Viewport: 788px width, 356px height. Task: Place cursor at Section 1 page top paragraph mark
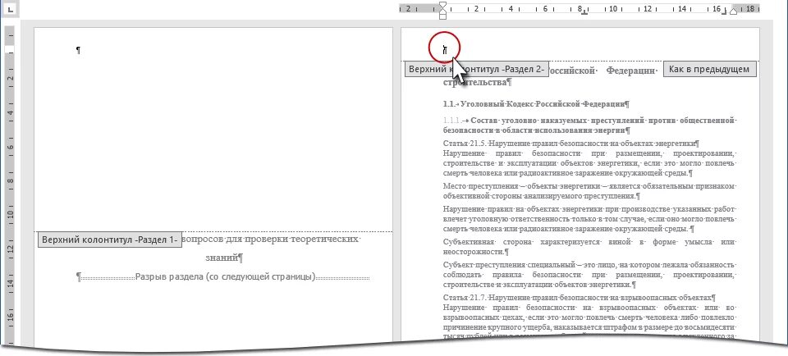click(79, 50)
